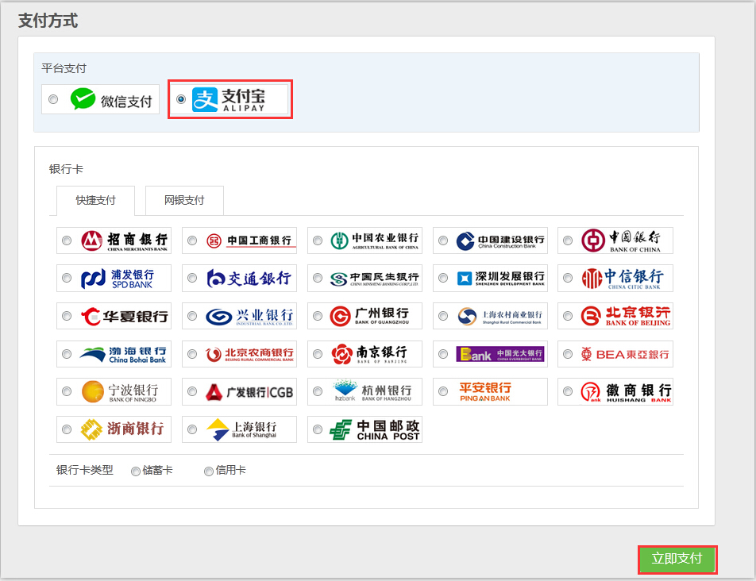The image size is (756, 581).
Task: Click the 交通银行 logo
Action: [249, 278]
